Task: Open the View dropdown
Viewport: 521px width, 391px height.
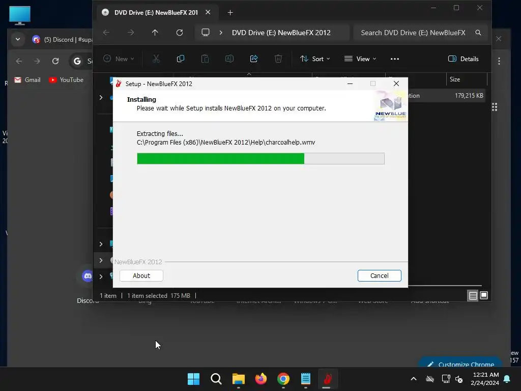Action: pos(360,59)
